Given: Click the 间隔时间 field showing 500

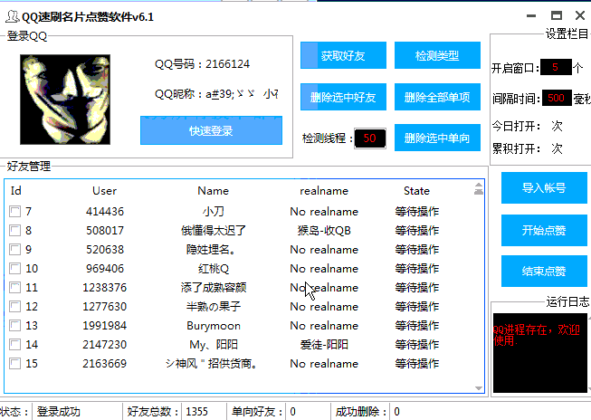Looking at the screenshot, I should pyautogui.click(x=557, y=98).
